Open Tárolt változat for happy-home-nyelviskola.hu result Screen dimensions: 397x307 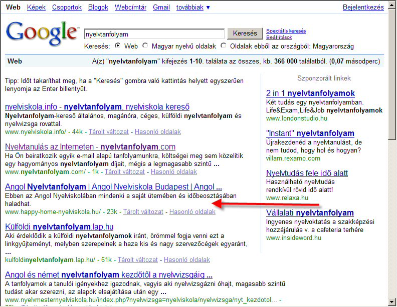pos(143,212)
